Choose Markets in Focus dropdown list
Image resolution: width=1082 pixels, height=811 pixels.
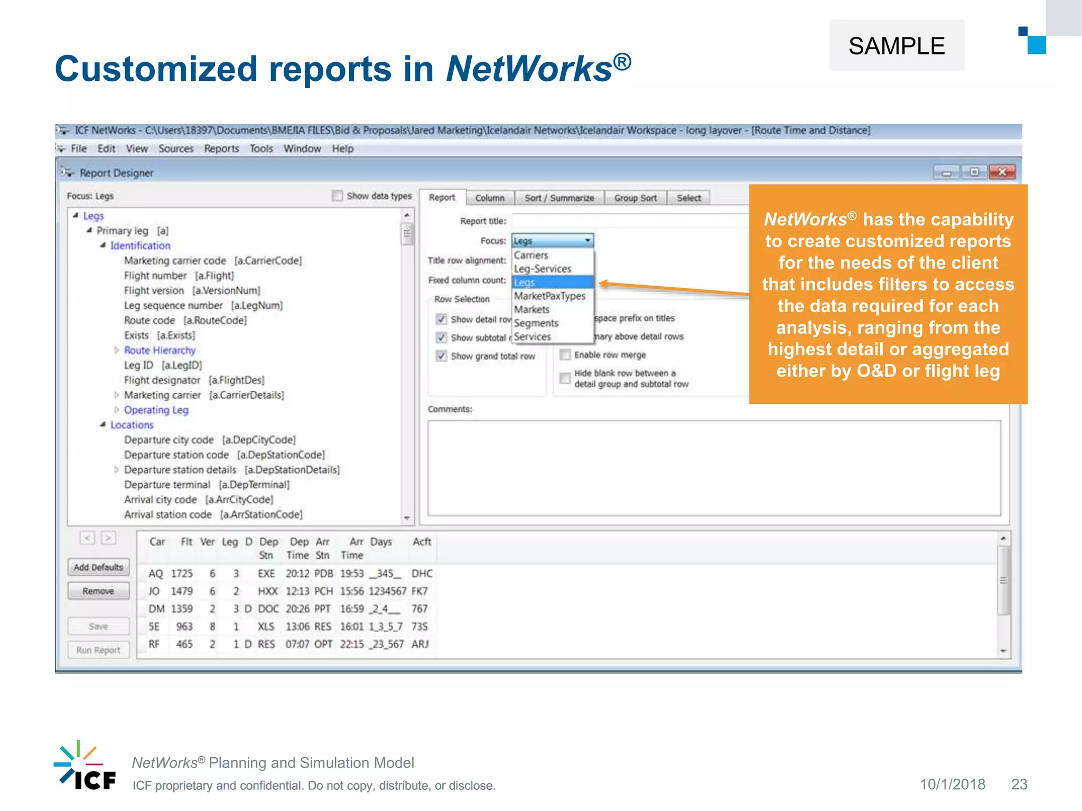553,309
